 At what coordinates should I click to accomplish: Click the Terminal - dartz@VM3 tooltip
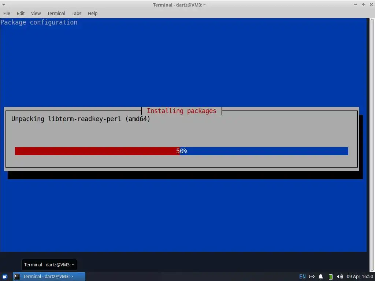coord(49,265)
